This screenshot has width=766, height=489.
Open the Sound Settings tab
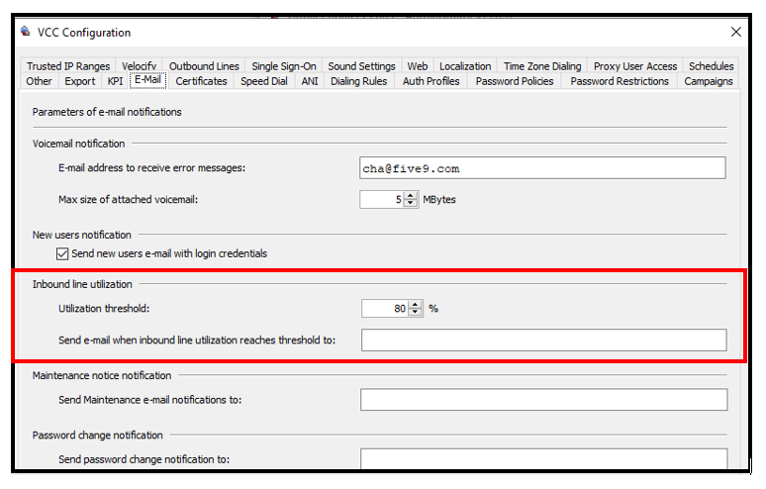coord(361,66)
